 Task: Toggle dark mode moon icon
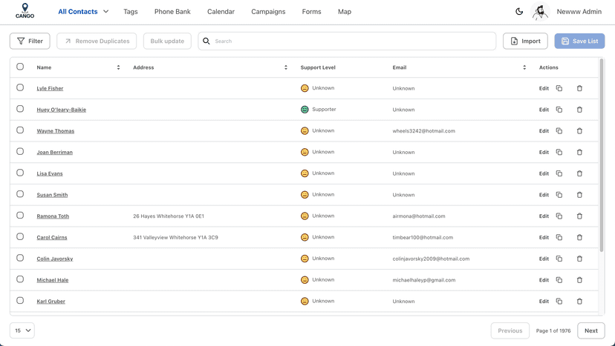pos(519,12)
